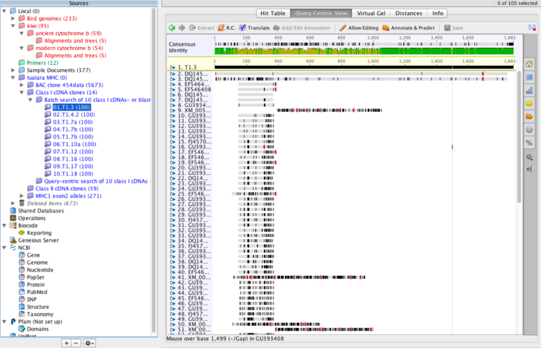This screenshot has width=541, height=348.
Task: Switch to the Hit Table tab
Action: [x=273, y=13]
